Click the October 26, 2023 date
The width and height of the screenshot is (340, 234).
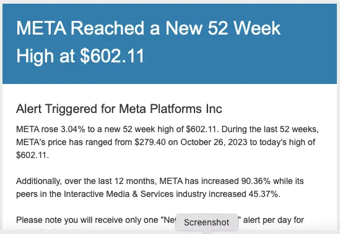[214, 142]
